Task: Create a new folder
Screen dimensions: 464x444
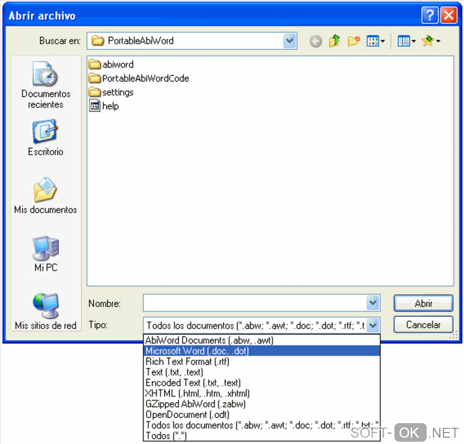Action: (x=353, y=41)
